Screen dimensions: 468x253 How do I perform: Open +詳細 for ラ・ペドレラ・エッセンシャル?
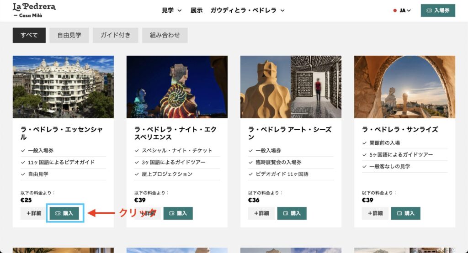(x=34, y=213)
